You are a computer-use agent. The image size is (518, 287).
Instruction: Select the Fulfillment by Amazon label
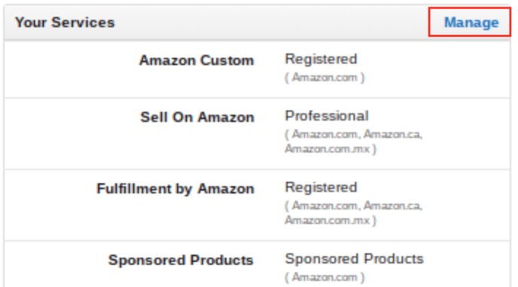[x=175, y=189]
